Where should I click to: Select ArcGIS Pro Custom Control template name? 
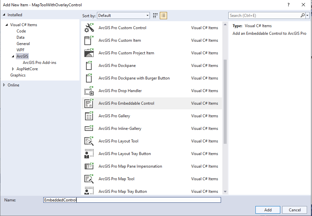tap(122, 28)
